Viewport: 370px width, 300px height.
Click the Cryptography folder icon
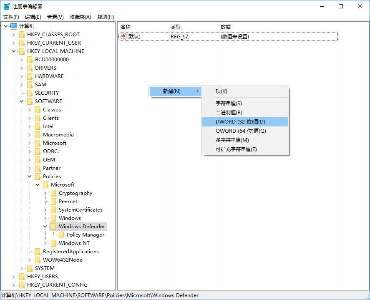point(53,193)
